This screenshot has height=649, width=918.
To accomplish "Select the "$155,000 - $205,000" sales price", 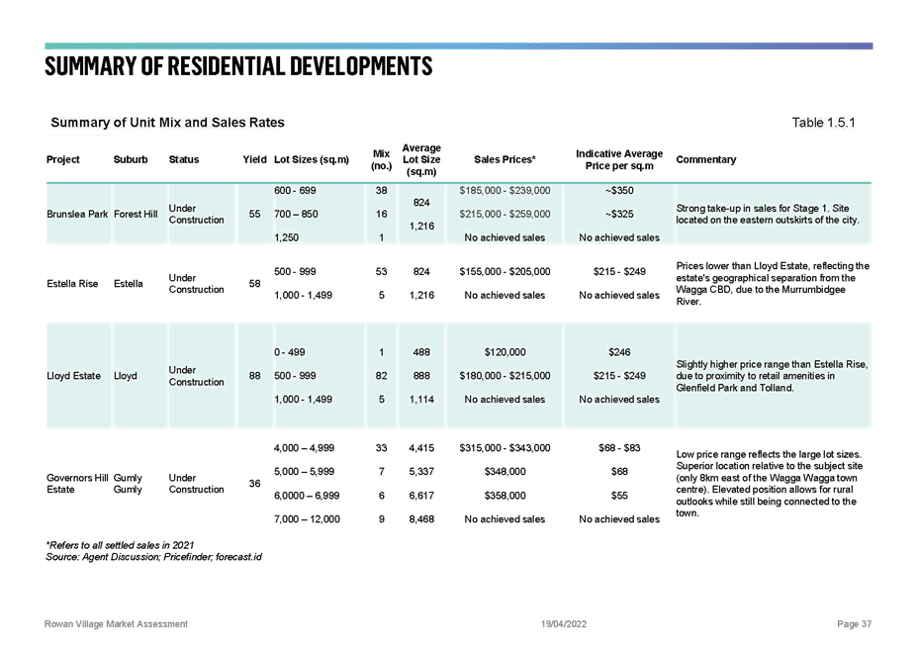I will click(505, 272).
